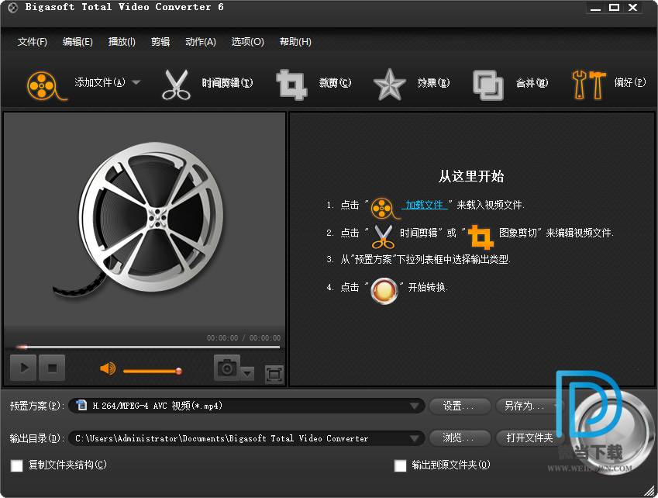Click the 添加文件(A) toolbar label
The image size is (658, 498).
[x=100, y=82]
